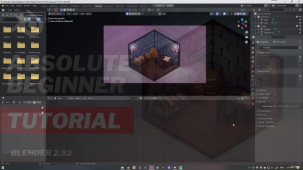Switch to rendered viewport shading
The width and height of the screenshot is (303, 170).
(x=244, y=14)
